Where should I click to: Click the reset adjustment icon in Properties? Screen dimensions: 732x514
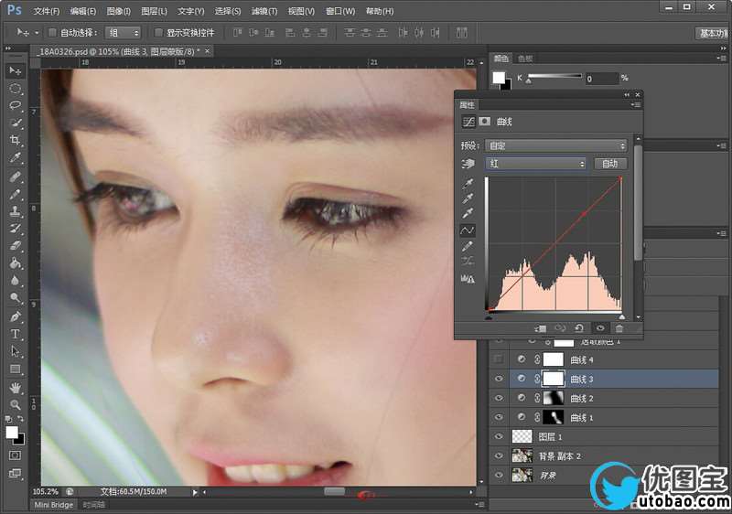[x=579, y=328]
